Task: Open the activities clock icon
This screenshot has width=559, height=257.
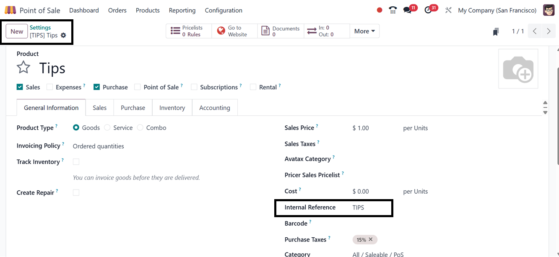Action: pyautogui.click(x=428, y=10)
